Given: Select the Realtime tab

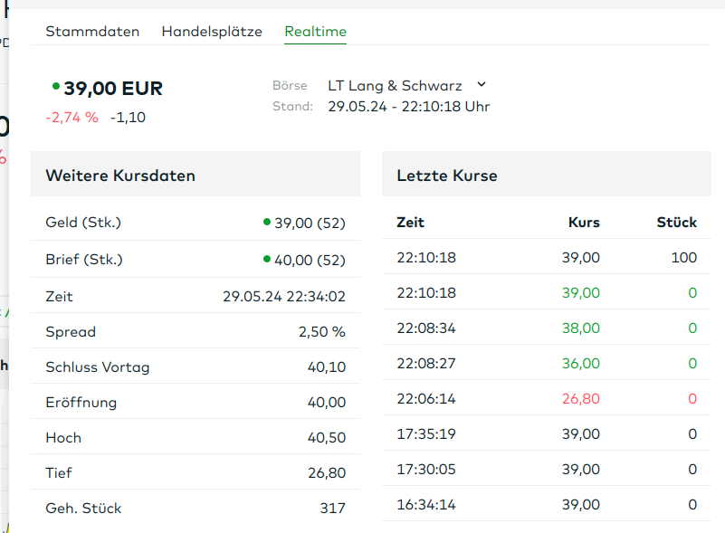Looking at the screenshot, I should 315,32.
